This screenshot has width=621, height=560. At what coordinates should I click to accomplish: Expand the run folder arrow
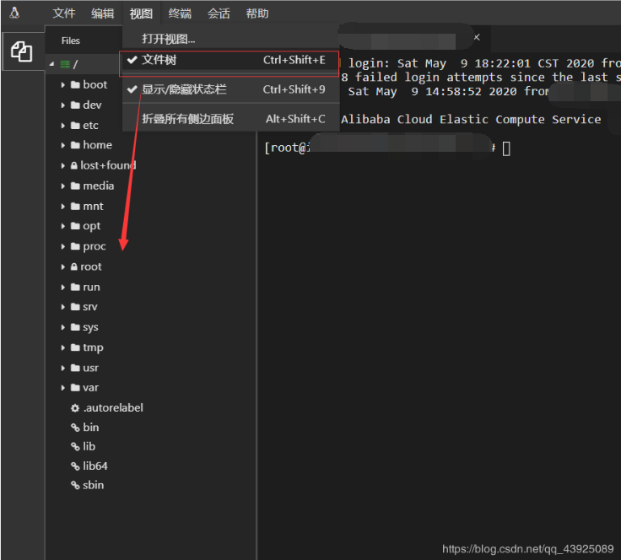pos(63,288)
